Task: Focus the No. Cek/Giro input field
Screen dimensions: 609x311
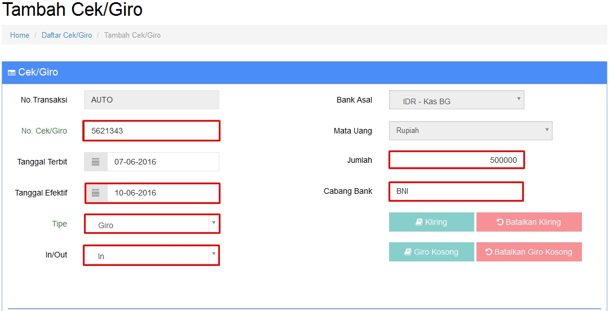Action: point(151,131)
